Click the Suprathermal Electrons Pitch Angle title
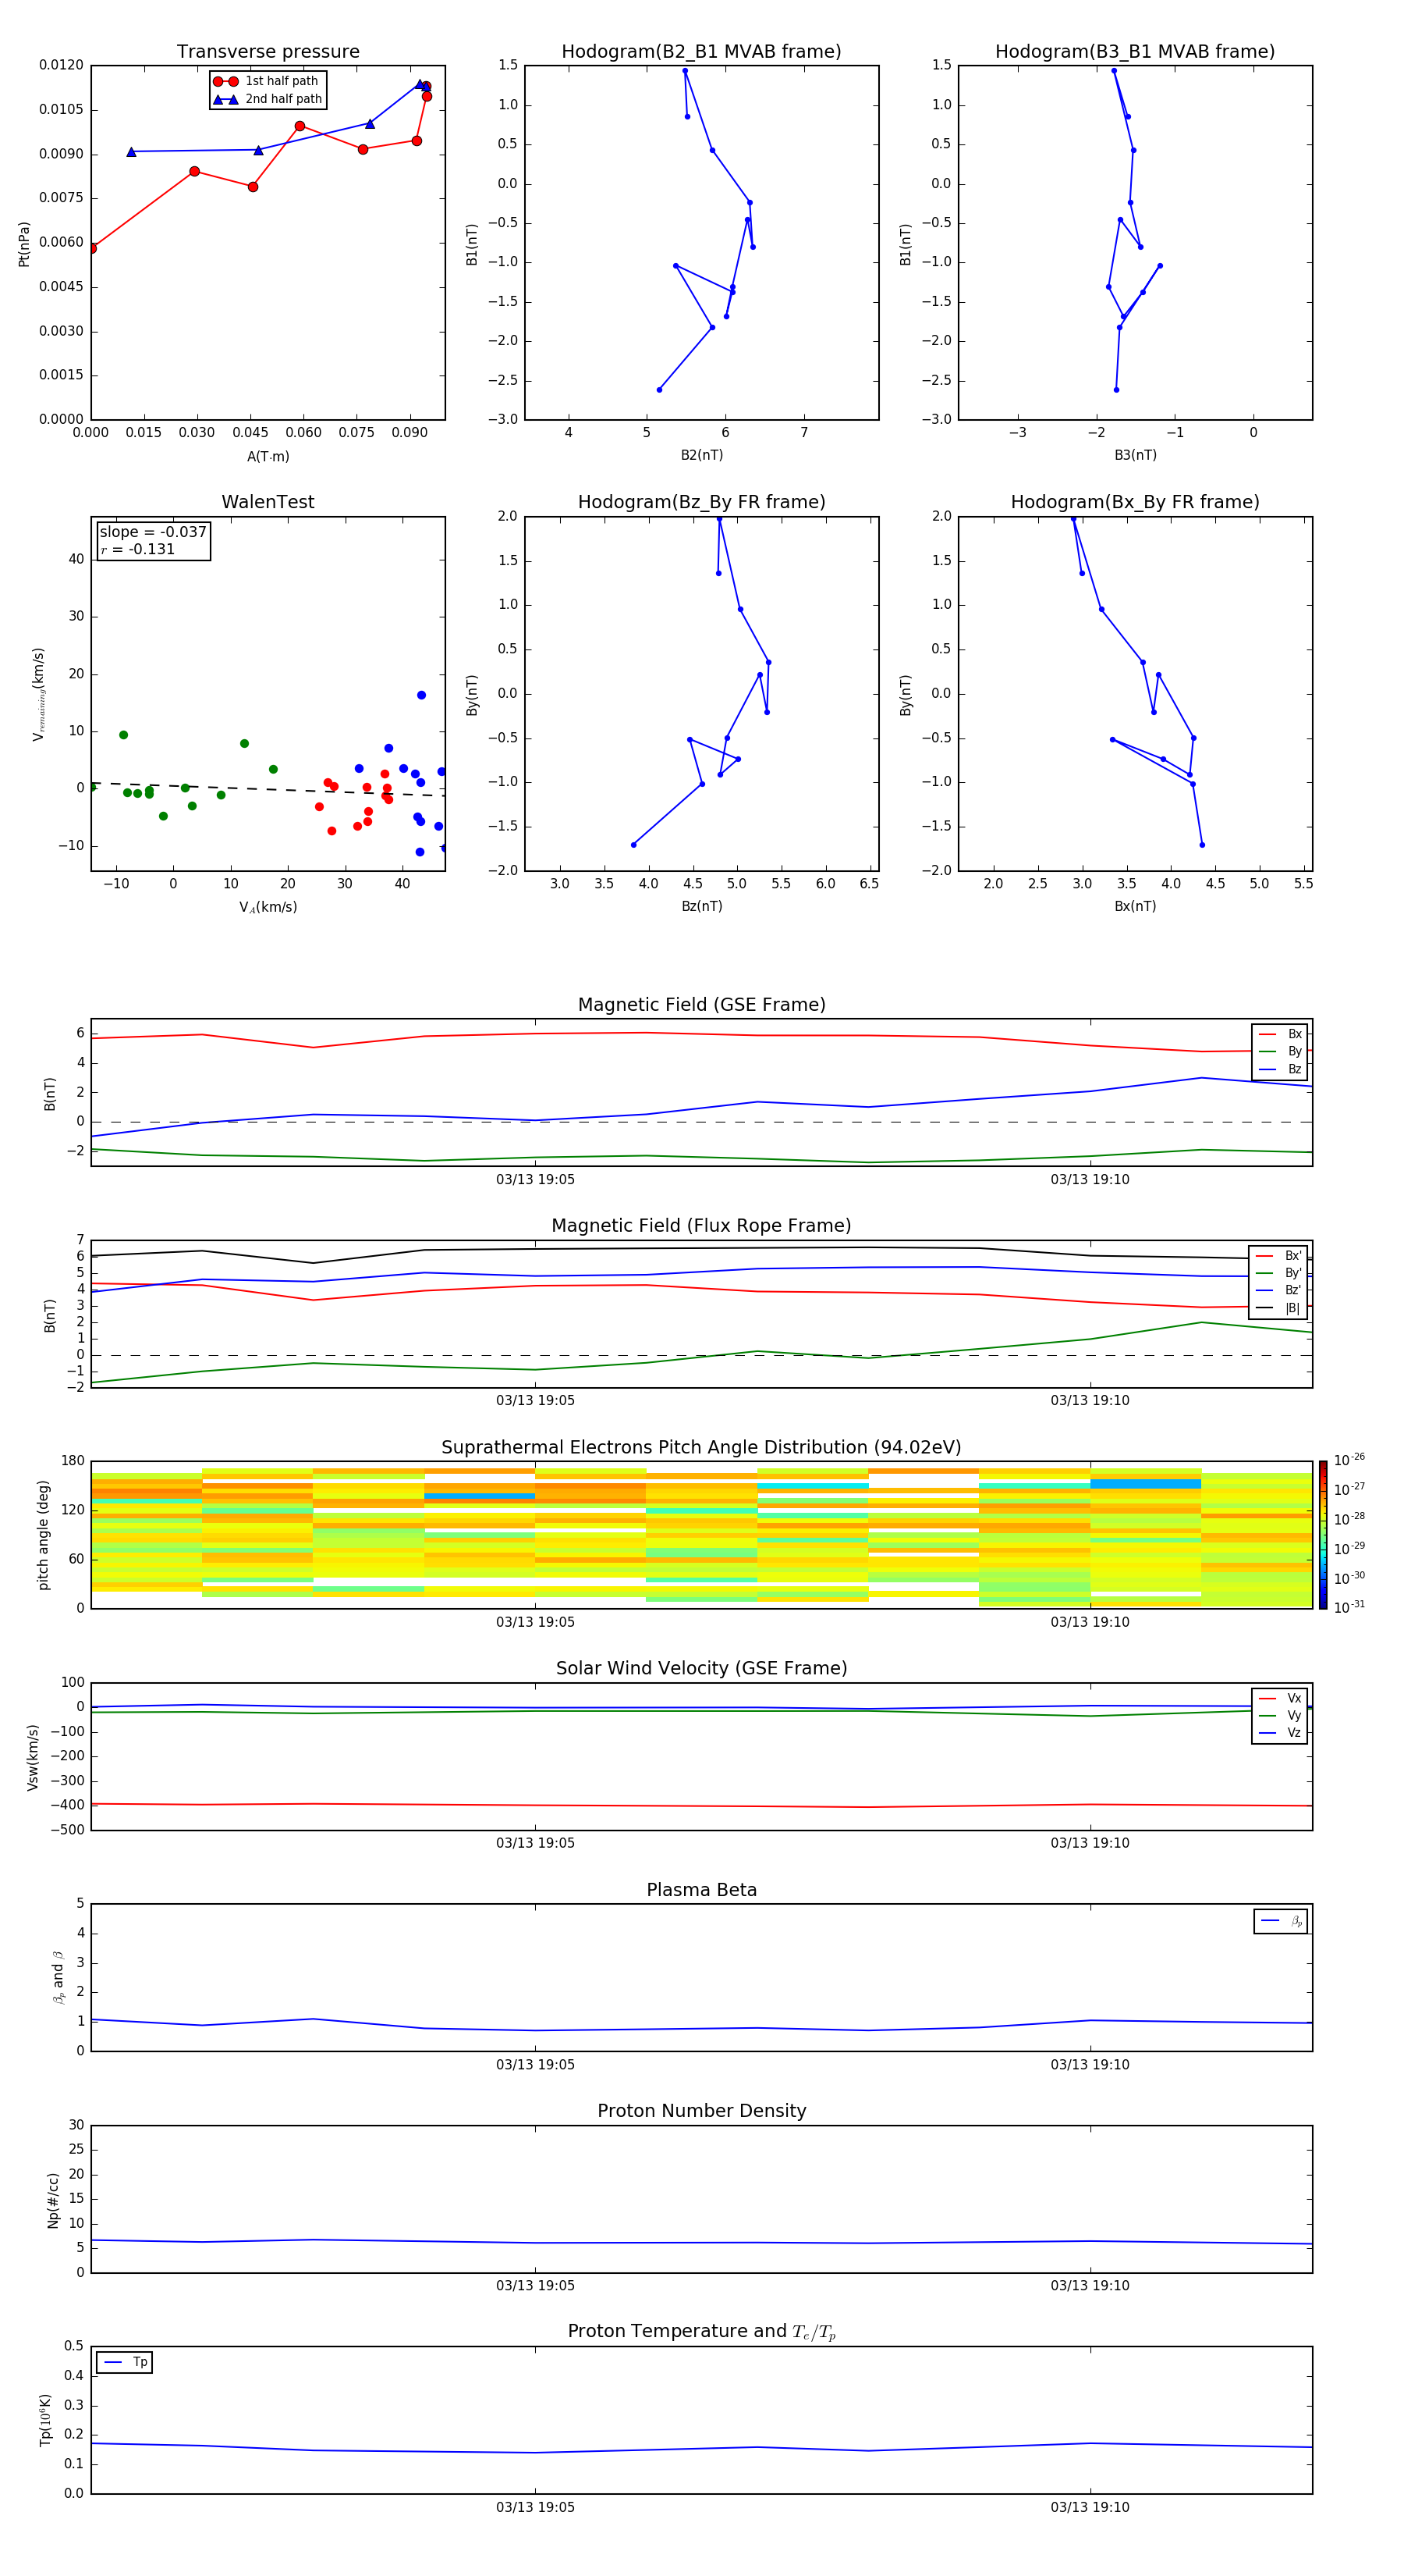This screenshot has height=2576, width=1404. coord(701,1448)
